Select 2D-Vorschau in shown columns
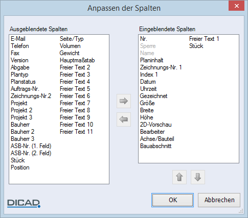Image resolution: width=248 pixels, height=218 pixels. point(155,125)
